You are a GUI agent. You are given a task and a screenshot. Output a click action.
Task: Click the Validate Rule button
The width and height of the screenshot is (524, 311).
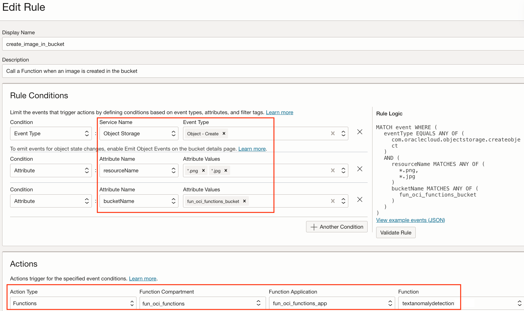(395, 233)
